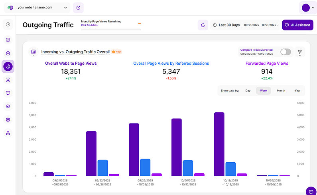Viewport: 317px width, 195px height.
Task: Open the chat widget in bottom corner
Action: (x=310, y=190)
